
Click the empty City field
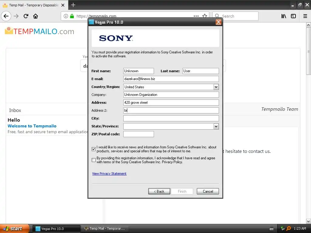pyautogui.click(x=171, y=118)
